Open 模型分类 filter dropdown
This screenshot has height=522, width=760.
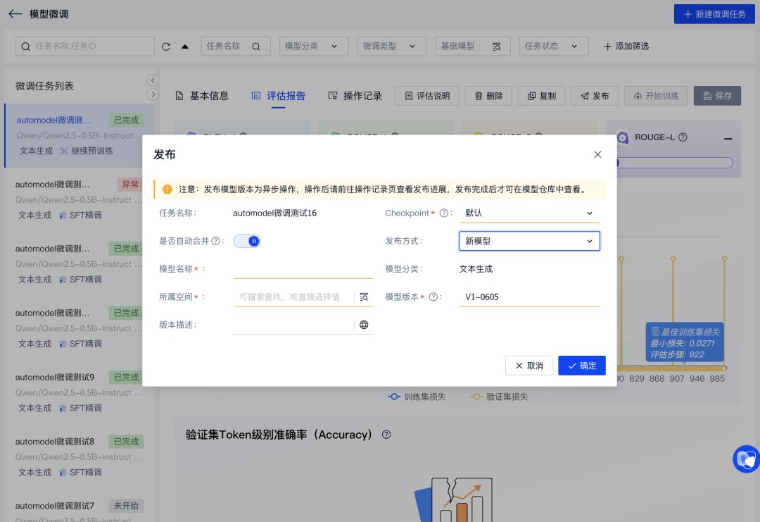click(x=314, y=46)
